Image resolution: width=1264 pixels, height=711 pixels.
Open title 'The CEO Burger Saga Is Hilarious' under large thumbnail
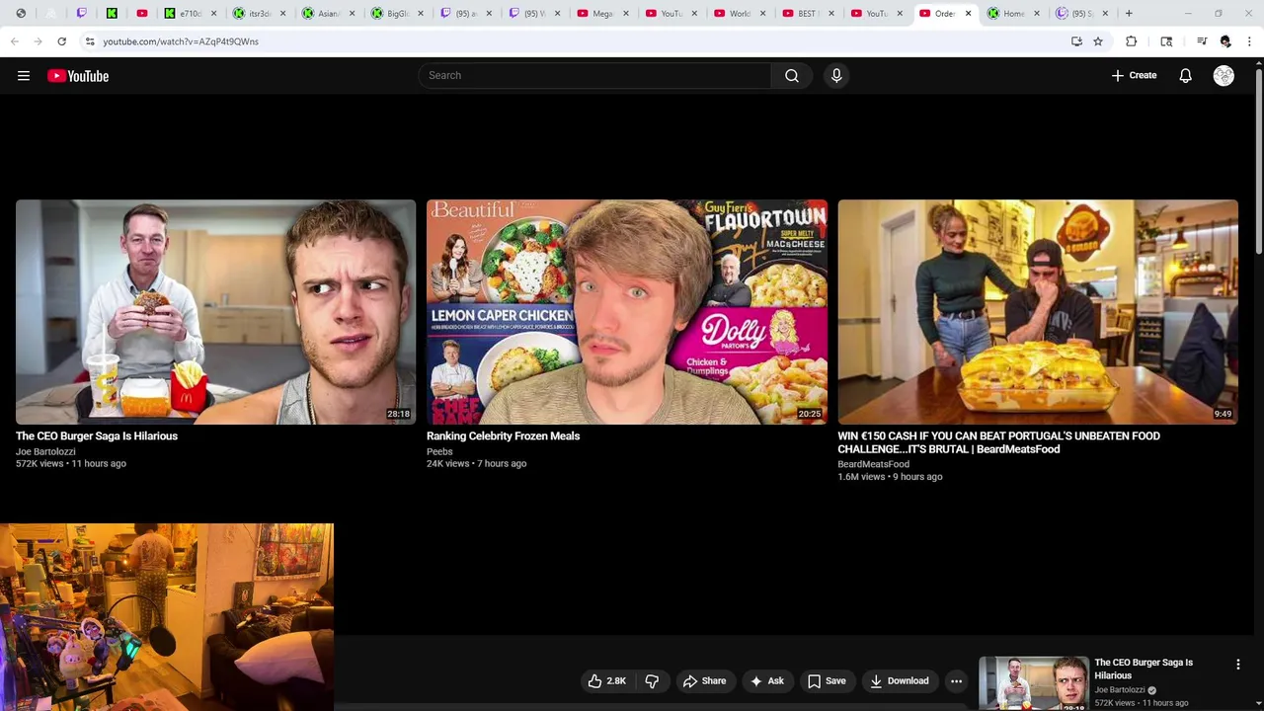pyautogui.click(x=97, y=436)
